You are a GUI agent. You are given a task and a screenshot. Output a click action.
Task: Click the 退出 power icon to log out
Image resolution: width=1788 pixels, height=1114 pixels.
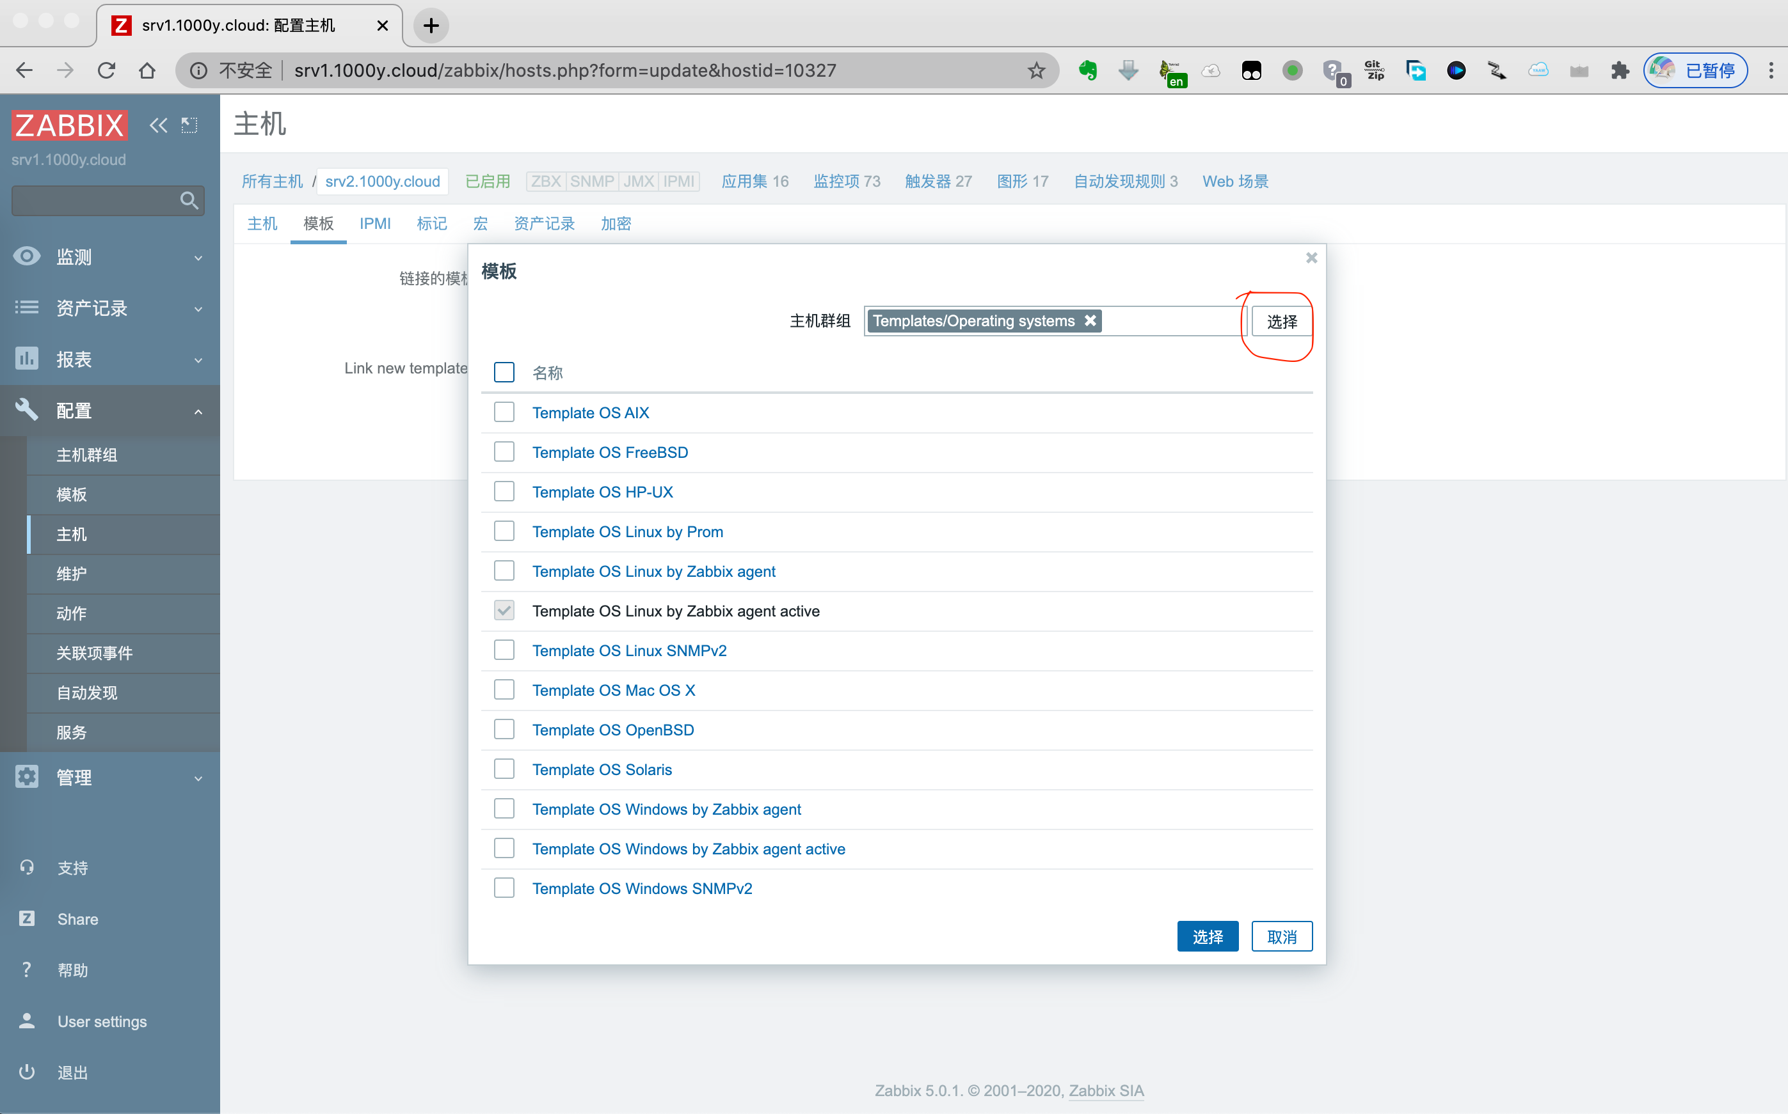[x=26, y=1072]
